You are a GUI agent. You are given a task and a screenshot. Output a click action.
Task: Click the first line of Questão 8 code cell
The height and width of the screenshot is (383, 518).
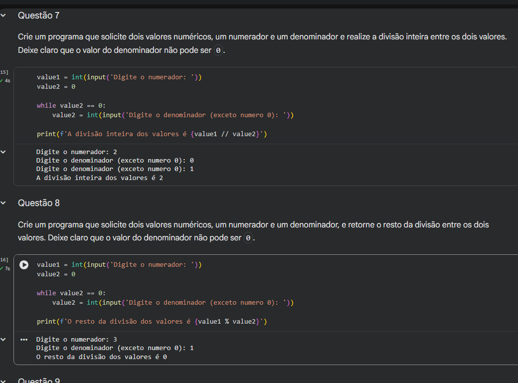pos(119,264)
